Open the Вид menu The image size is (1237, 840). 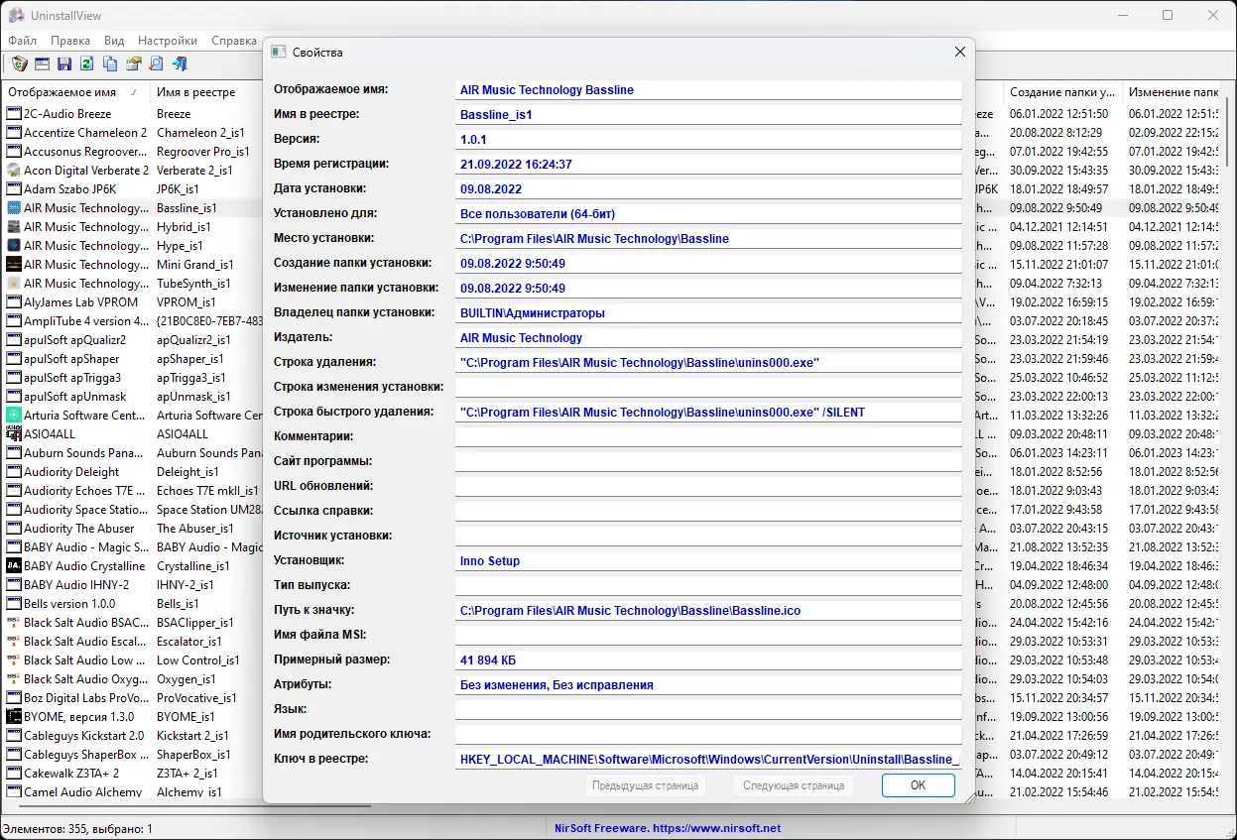114,41
